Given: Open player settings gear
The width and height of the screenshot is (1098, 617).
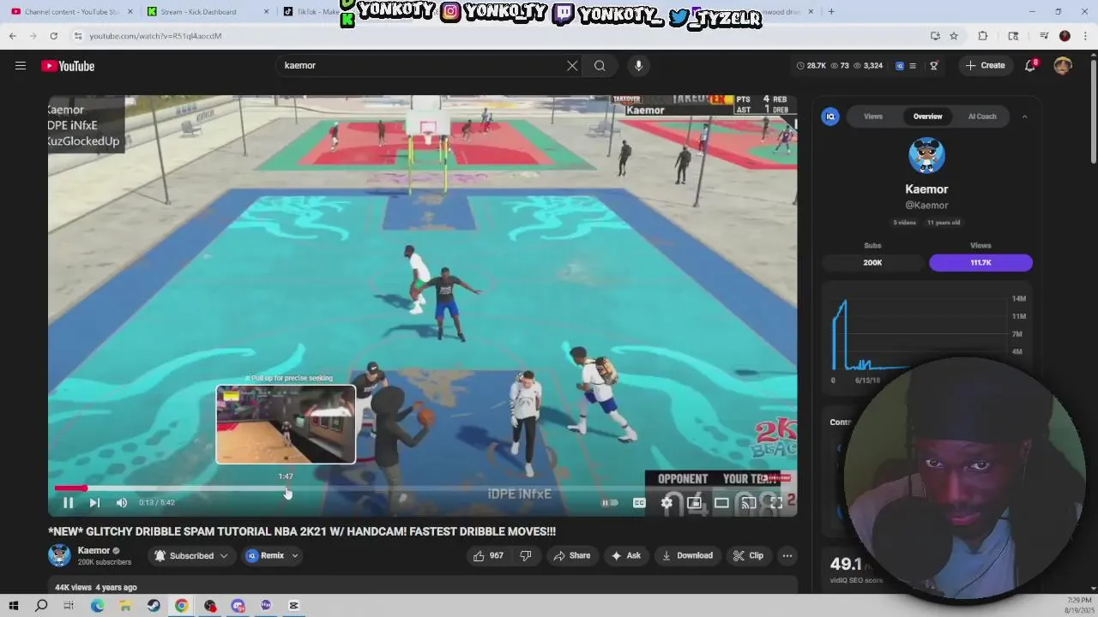Looking at the screenshot, I should [x=667, y=503].
